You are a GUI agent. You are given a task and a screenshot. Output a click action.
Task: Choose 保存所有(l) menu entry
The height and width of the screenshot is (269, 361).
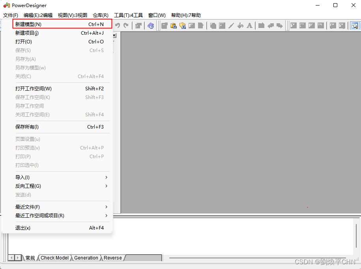tap(60, 127)
